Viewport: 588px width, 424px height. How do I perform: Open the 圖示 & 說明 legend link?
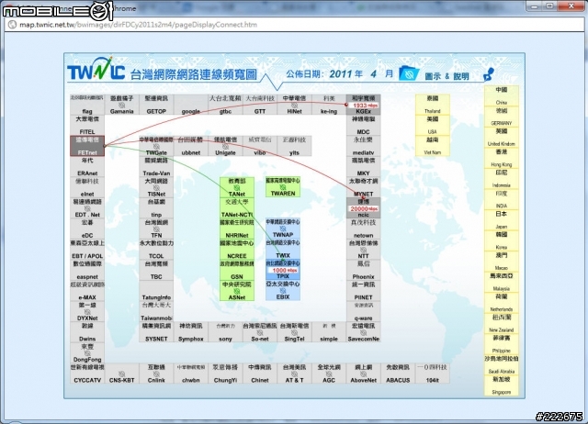click(447, 76)
